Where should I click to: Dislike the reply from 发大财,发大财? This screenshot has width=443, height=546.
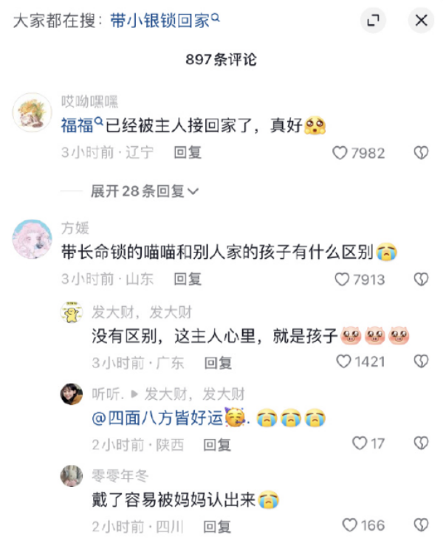coord(421,362)
